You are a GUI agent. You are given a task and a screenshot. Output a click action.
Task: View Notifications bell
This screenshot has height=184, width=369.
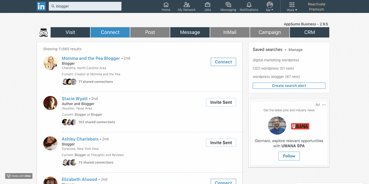[x=249, y=7]
